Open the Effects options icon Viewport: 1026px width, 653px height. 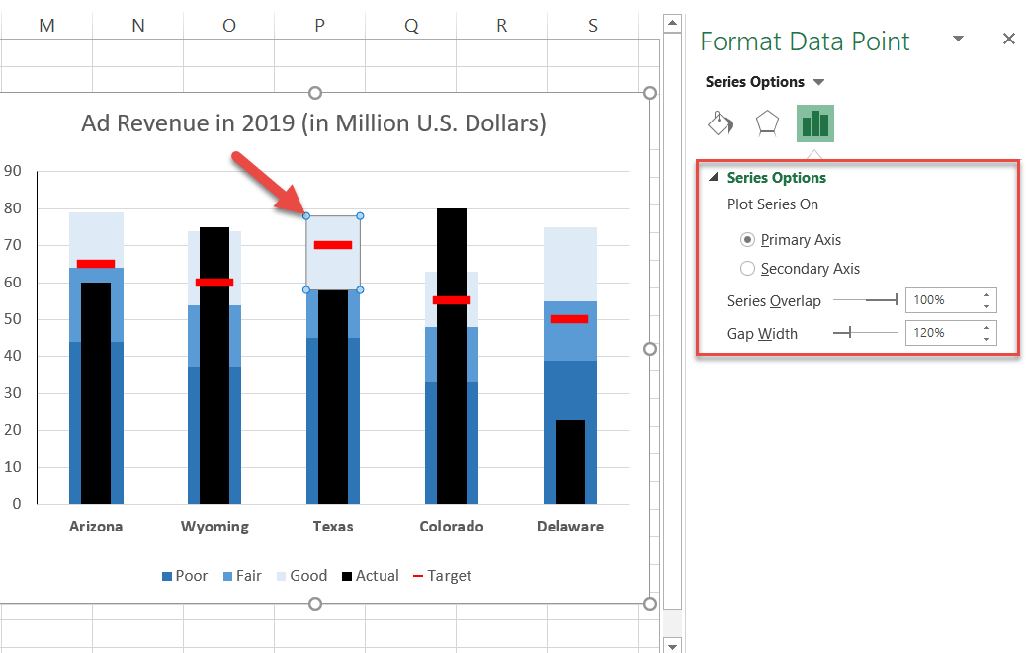767,122
